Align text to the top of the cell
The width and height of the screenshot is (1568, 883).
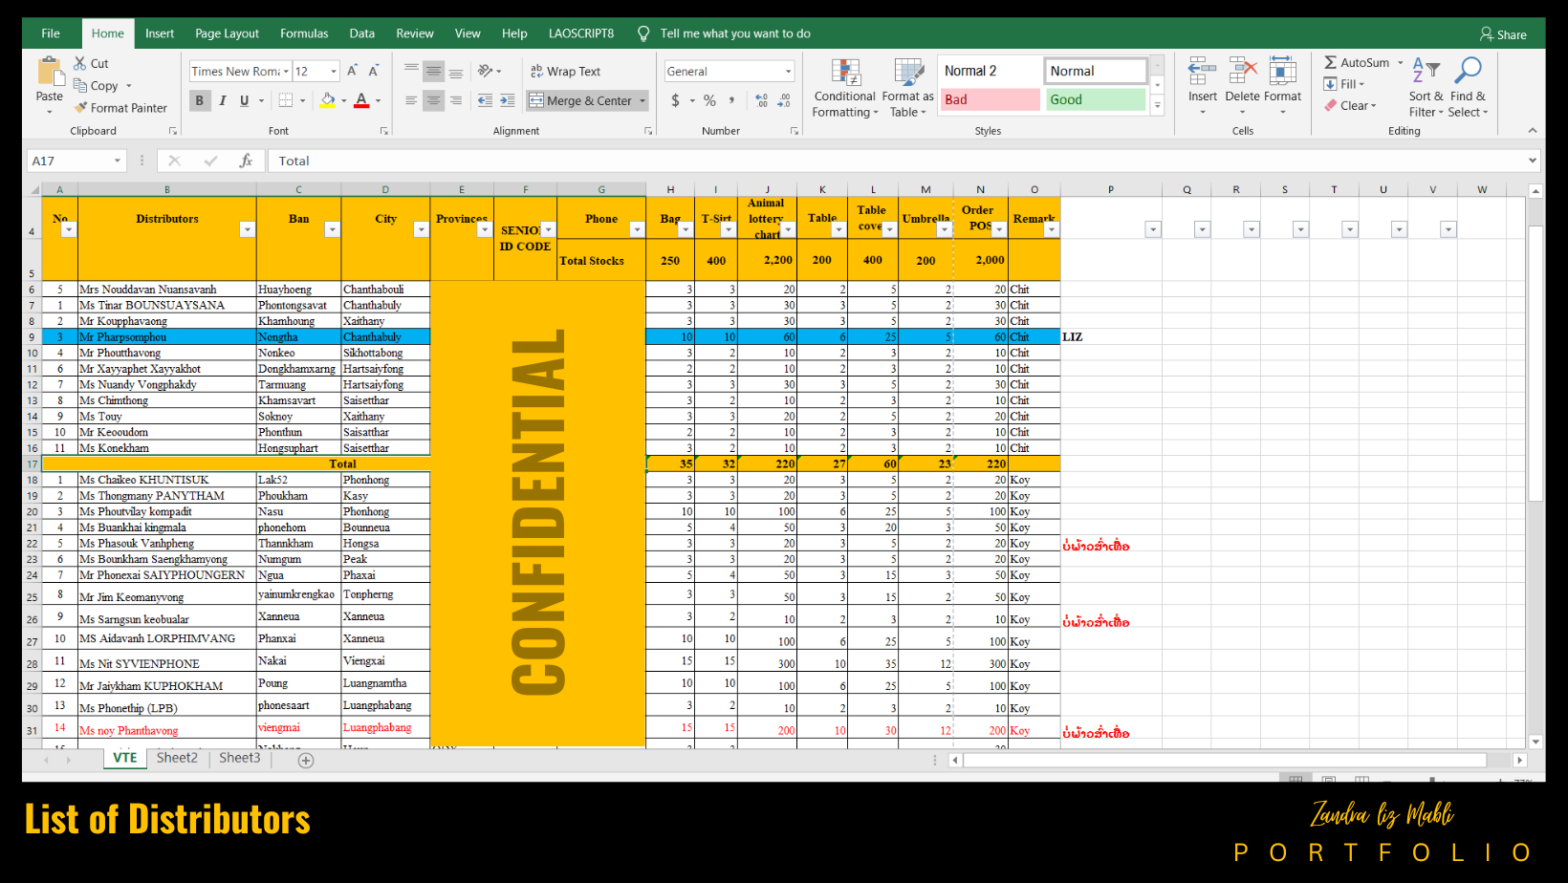(411, 71)
